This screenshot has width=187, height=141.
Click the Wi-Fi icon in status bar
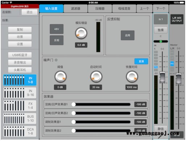pyautogui.click(x=11, y=3)
